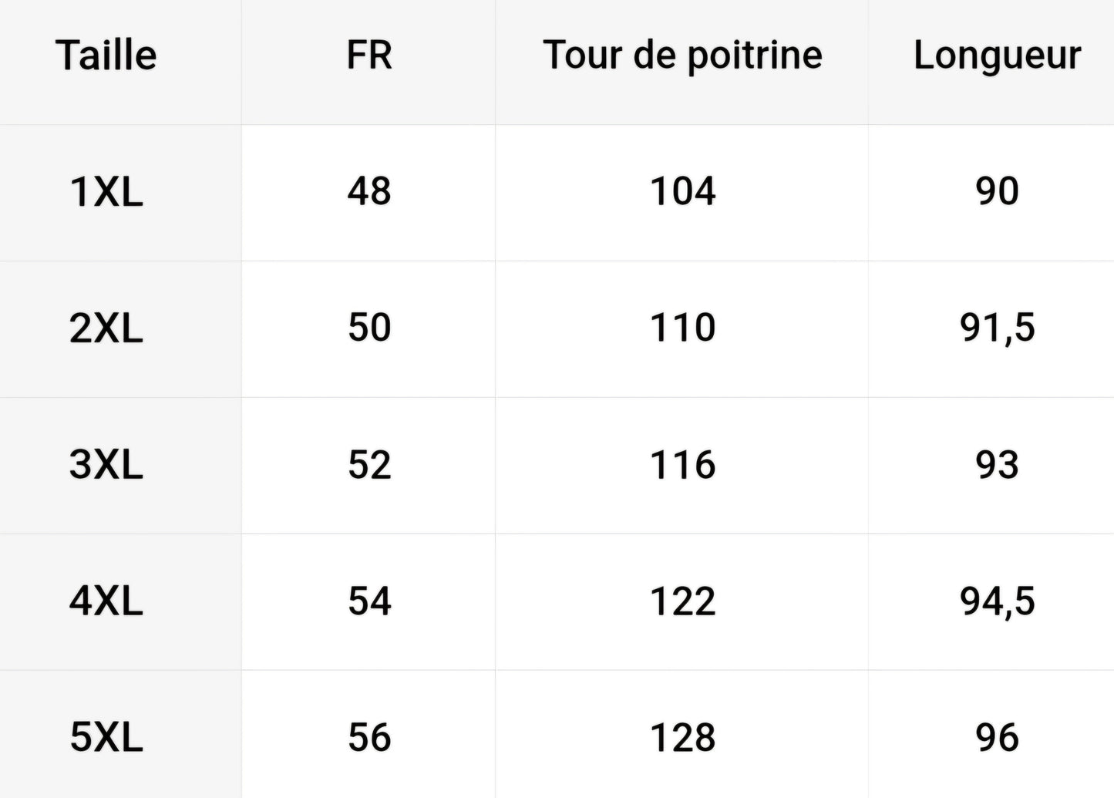The image size is (1114, 798).
Task: Click chest measurement value 104
Action: point(682,191)
